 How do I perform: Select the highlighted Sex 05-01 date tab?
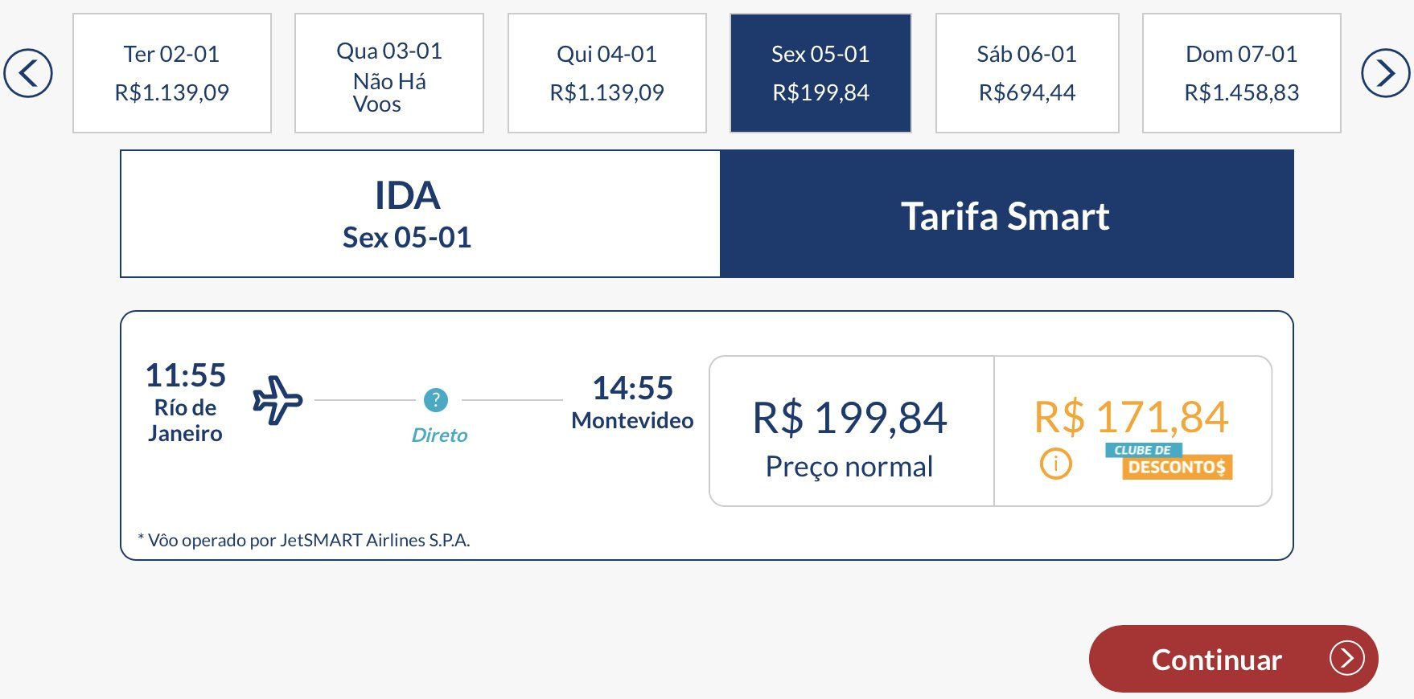click(x=820, y=73)
